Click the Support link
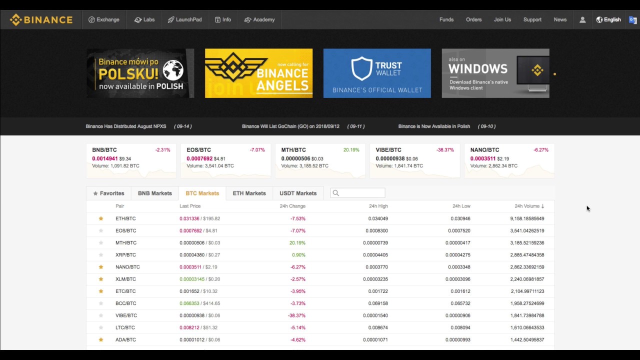 [532, 20]
